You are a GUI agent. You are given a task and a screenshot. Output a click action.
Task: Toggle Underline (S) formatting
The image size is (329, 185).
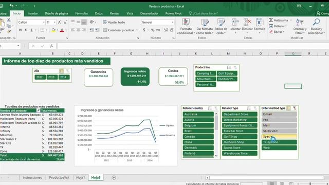31,30
